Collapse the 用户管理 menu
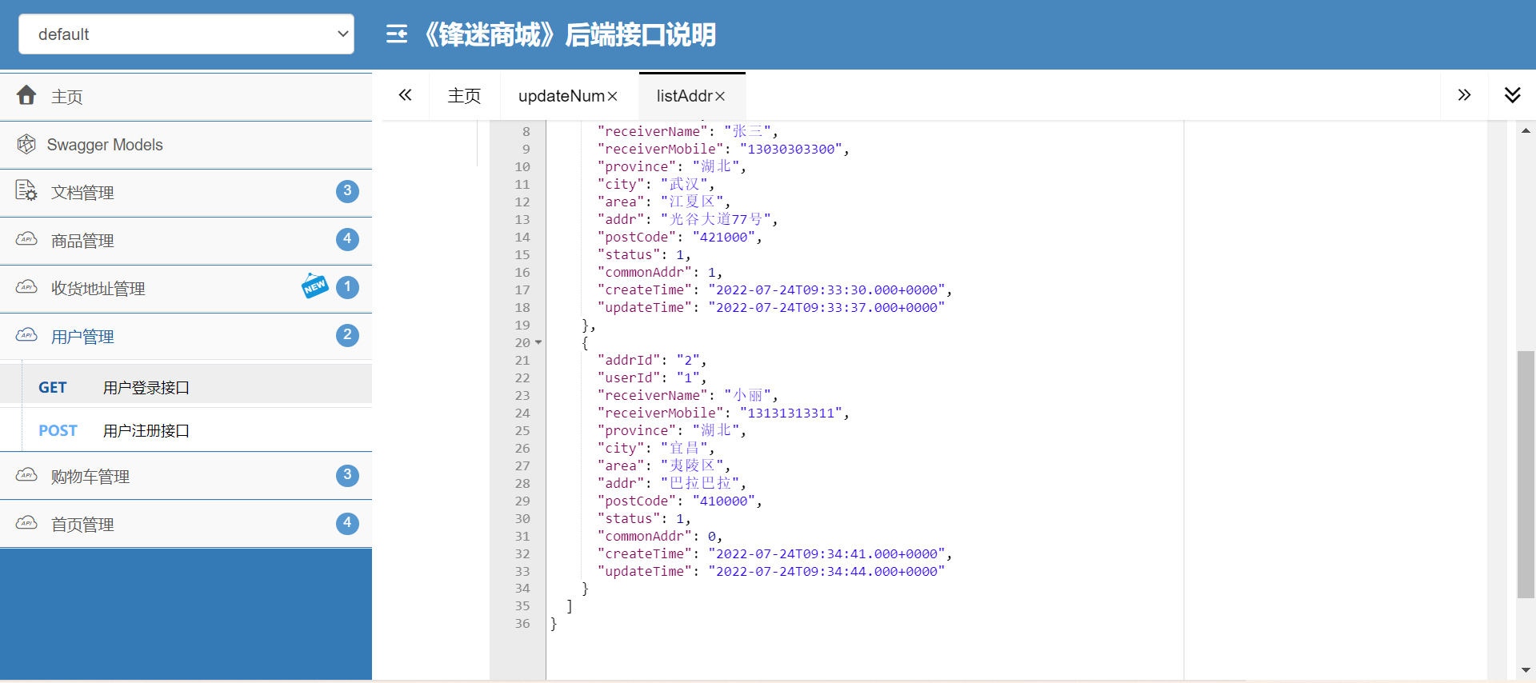1536x683 pixels. [x=186, y=337]
